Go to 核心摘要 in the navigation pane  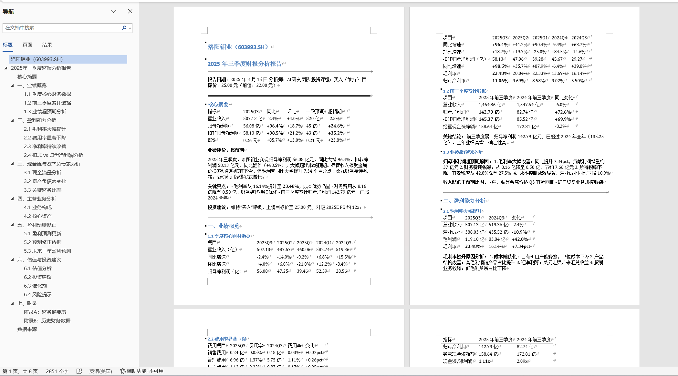point(27,76)
